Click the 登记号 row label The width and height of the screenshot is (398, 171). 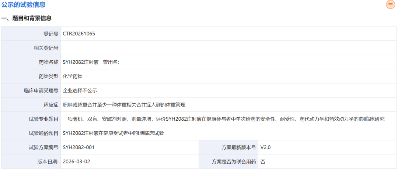point(51,33)
